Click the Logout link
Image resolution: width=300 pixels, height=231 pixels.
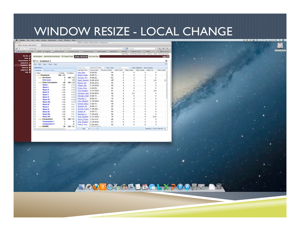click(x=164, y=56)
